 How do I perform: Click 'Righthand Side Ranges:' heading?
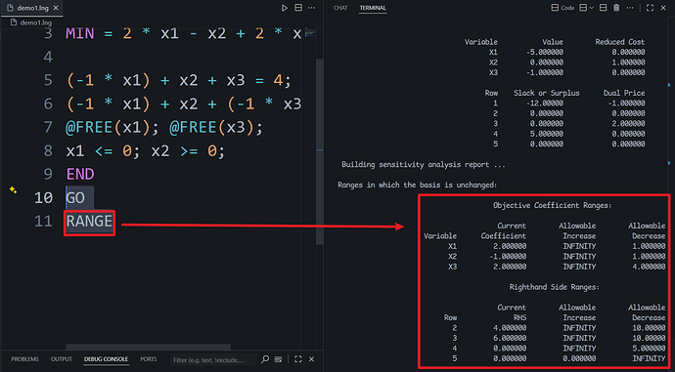(554, 287)
